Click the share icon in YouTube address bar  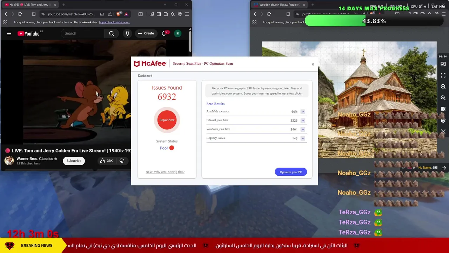click(110, 14)
